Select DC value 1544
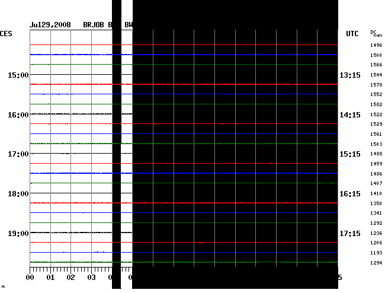 click(376, 75)
